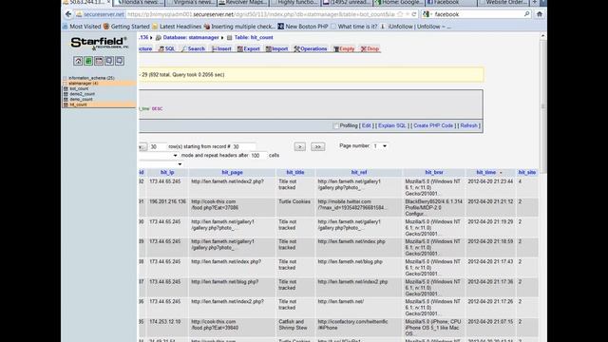Sort by the hit_ref column header
The image size is (608, 342).
pos(359,172)
